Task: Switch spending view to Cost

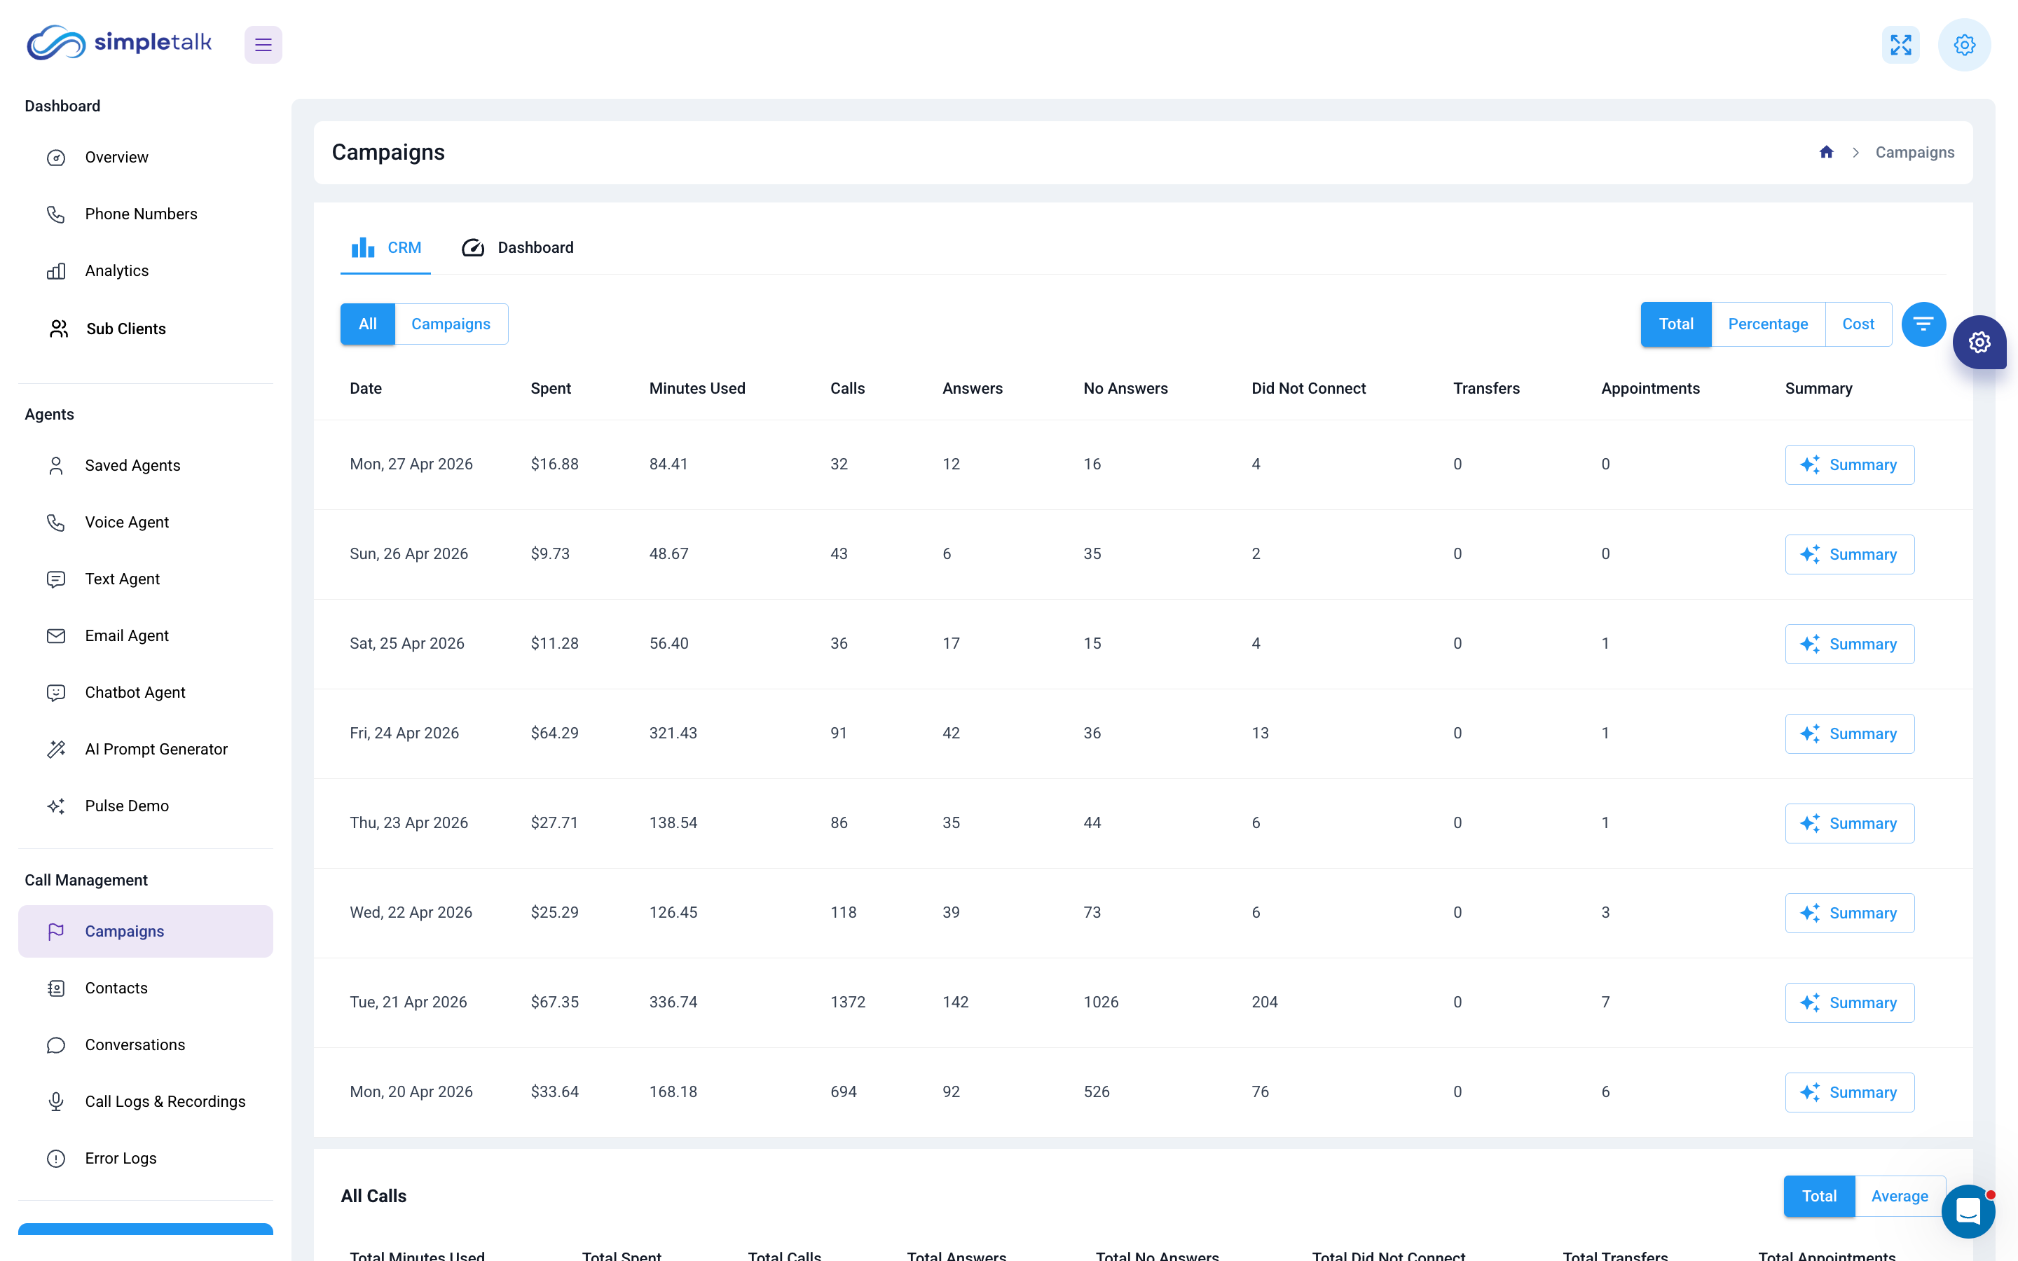Action: [1859, 324]
